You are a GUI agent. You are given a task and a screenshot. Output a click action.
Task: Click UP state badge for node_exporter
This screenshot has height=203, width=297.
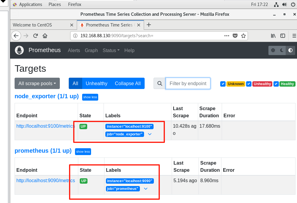click(x=83, y=127)
